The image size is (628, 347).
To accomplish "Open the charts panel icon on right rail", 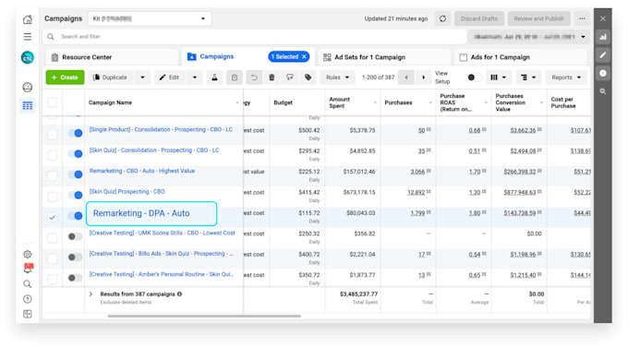I will pos(603,37).
